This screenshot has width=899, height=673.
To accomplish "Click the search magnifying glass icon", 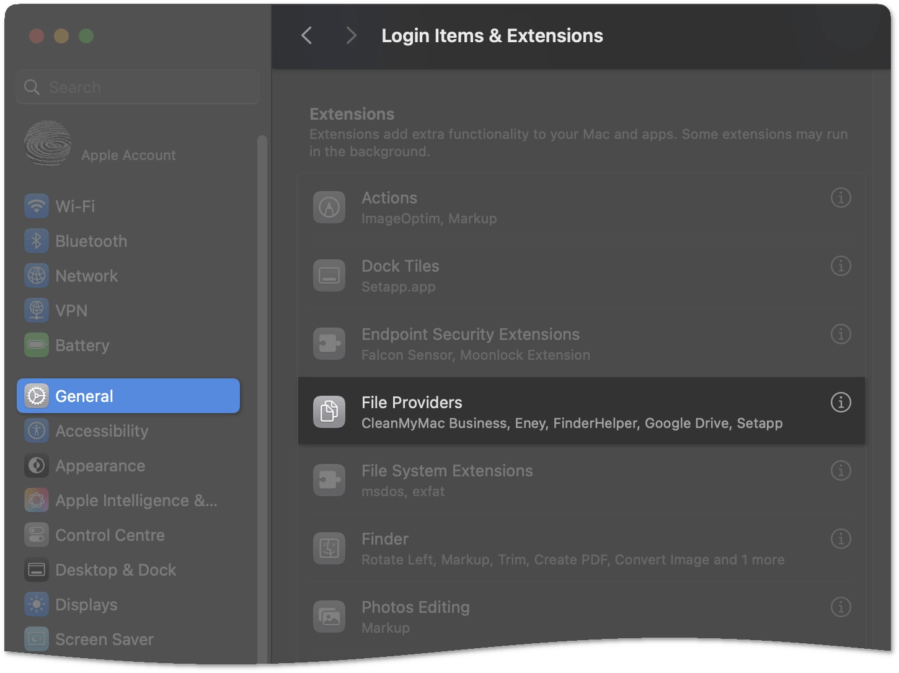I will (x=32, y=87).
